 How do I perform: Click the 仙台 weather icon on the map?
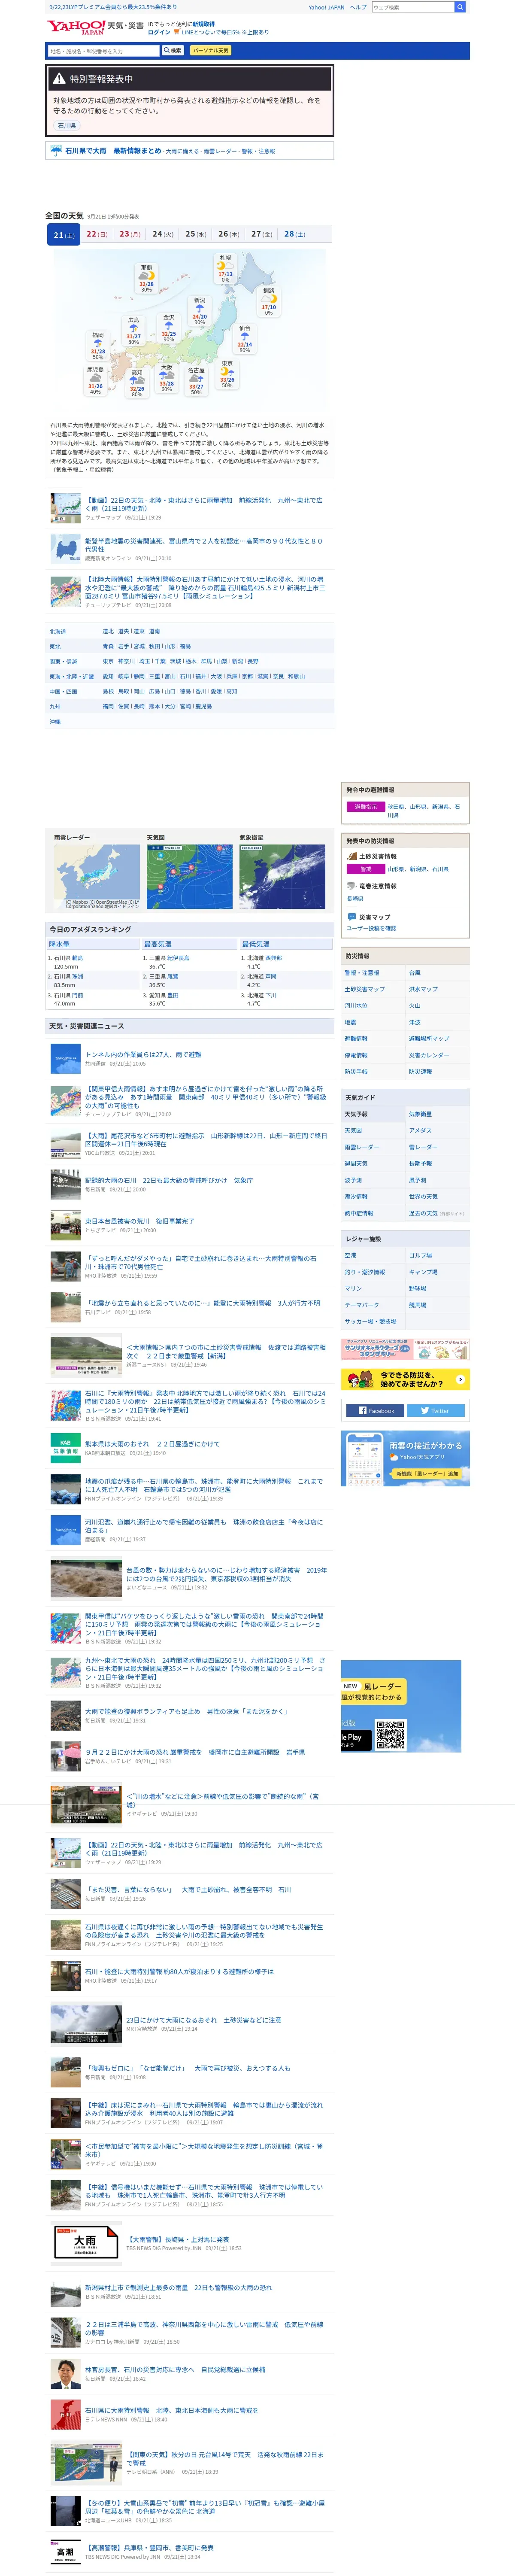coord(245,336)
